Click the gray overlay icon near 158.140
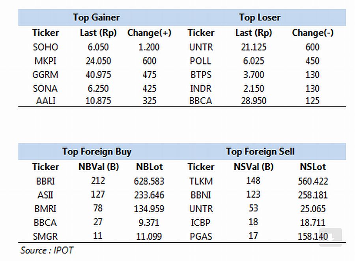The image size is (355, 261). [331, 237]
